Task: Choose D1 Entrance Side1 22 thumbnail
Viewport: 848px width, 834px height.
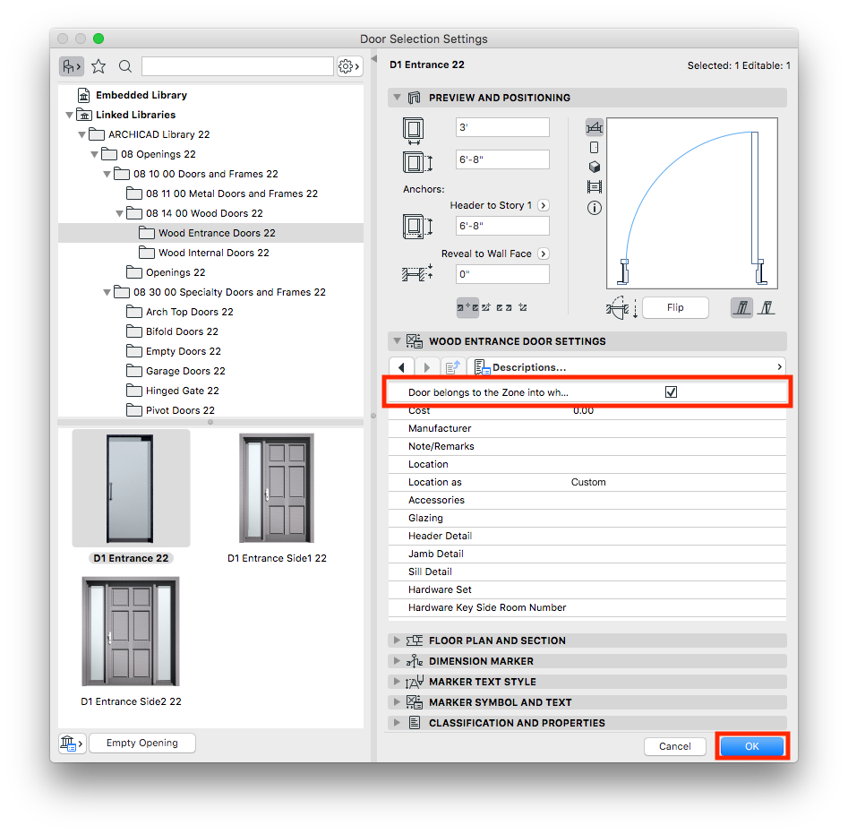Action: (277, 488)
